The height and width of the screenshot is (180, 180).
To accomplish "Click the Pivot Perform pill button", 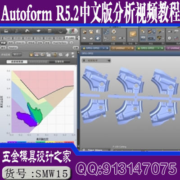I will pyautogui.click(x=60, y=43).
